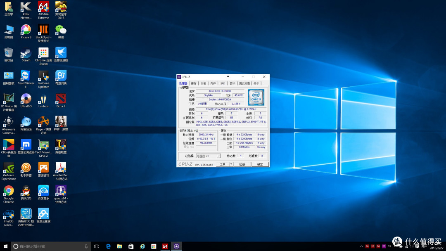
Task: Select the TechPowerUp GPU-Z desktop icon
Action: pyautogui.click(x=43, y=148)
